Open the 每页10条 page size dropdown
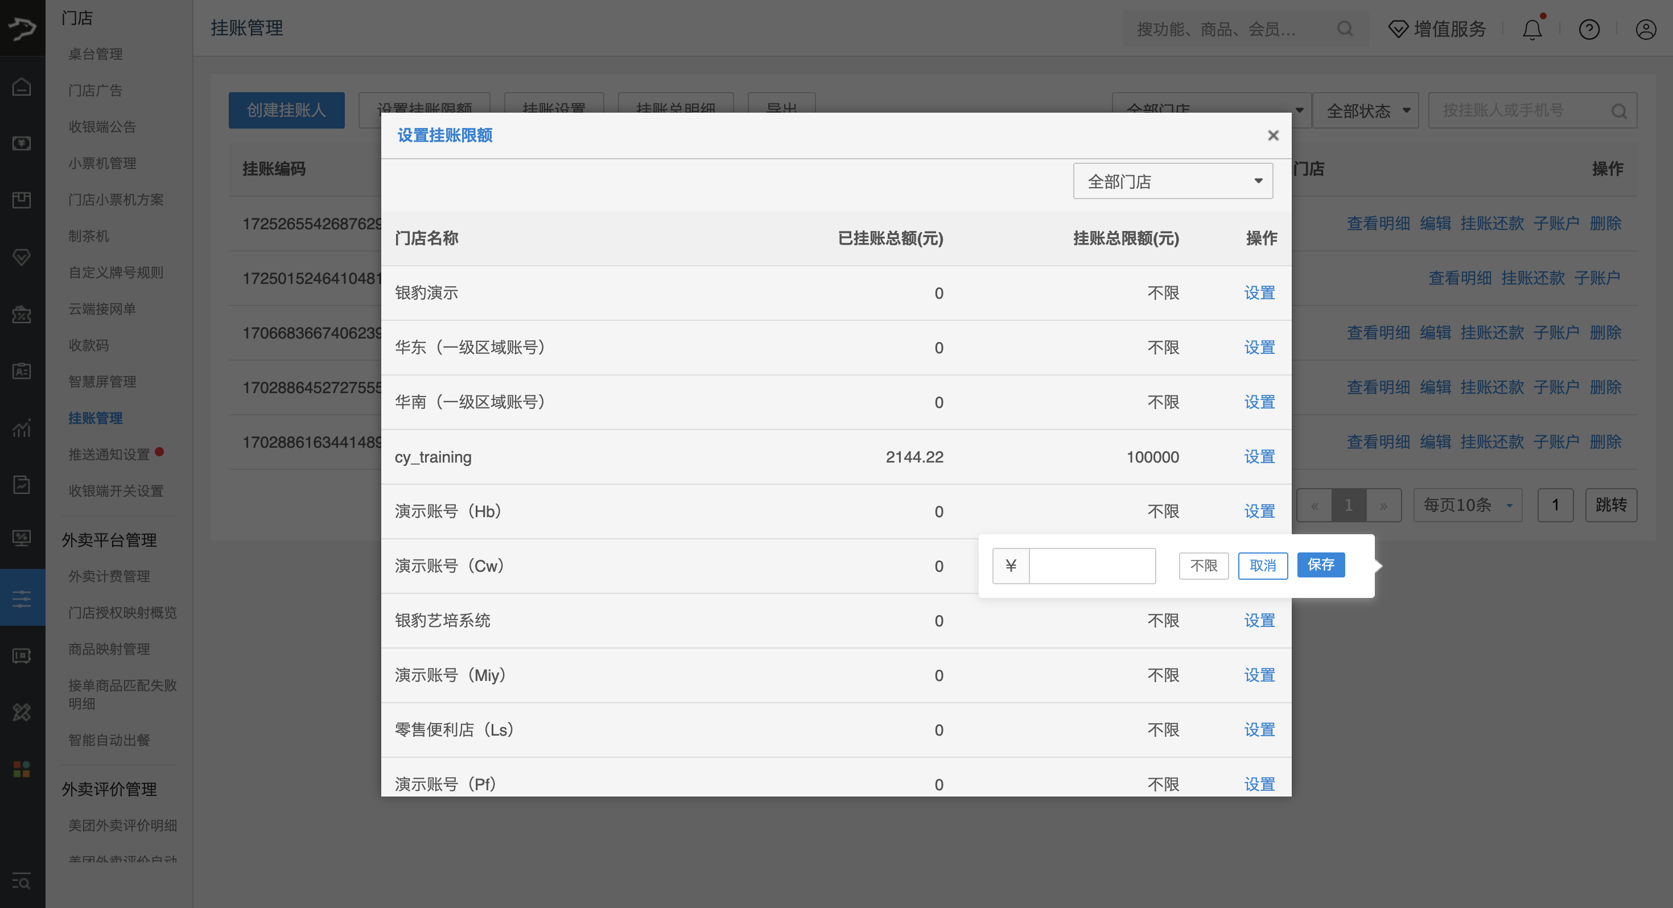 click(x=1466, y=505)
